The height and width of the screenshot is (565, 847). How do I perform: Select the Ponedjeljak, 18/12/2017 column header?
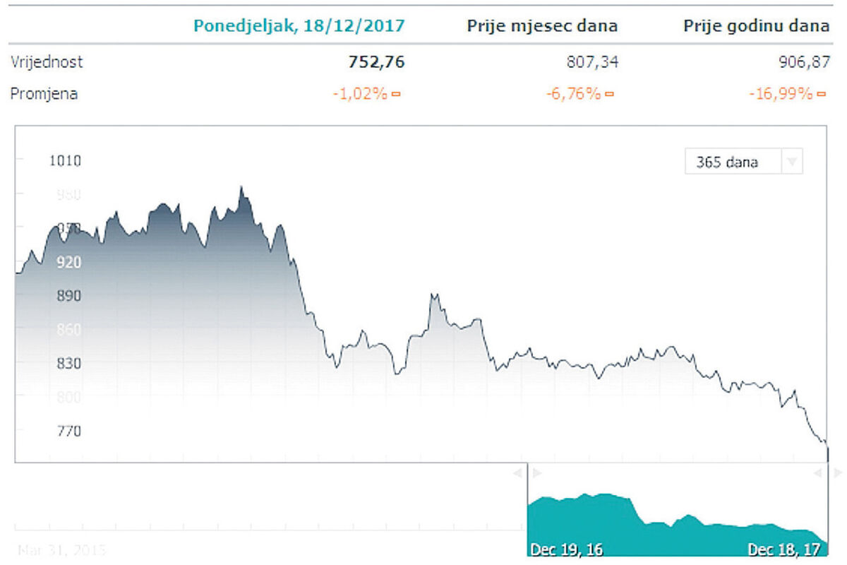click(299, 26)
